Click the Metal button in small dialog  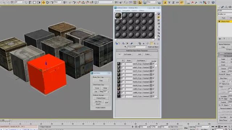(105, 88)
